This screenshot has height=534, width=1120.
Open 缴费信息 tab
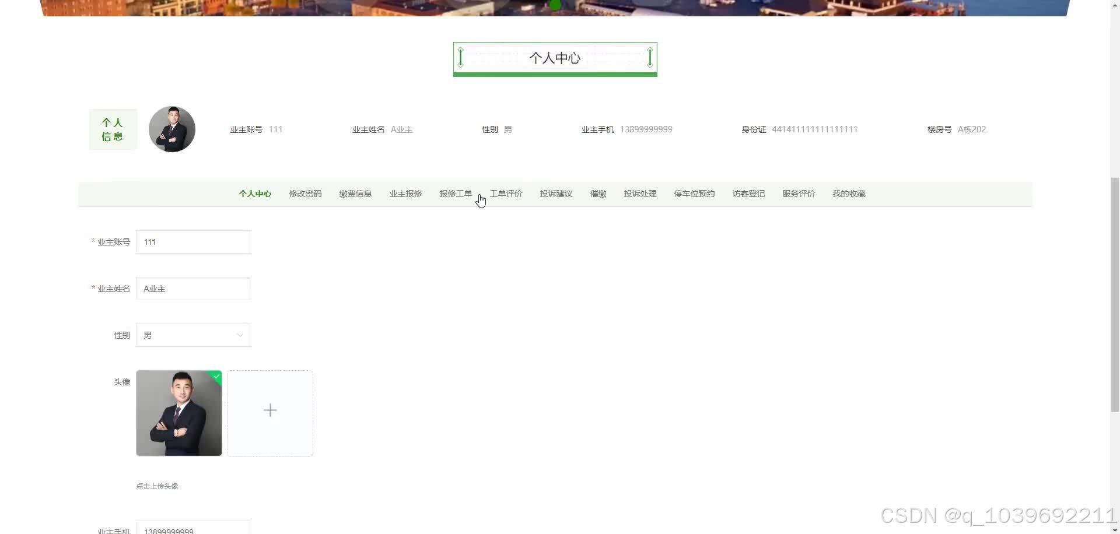point(355,194)
